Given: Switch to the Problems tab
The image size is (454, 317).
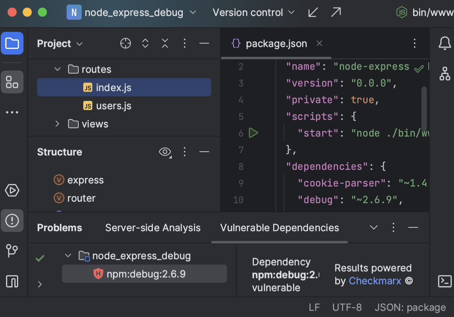Looking at the screenshot, I should point(59,227).
